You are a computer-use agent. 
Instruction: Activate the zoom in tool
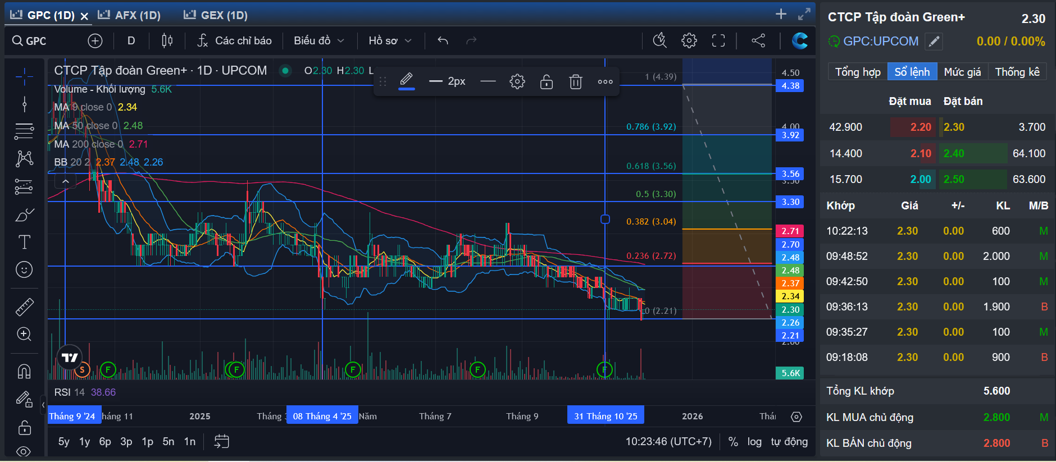[24, 334]
